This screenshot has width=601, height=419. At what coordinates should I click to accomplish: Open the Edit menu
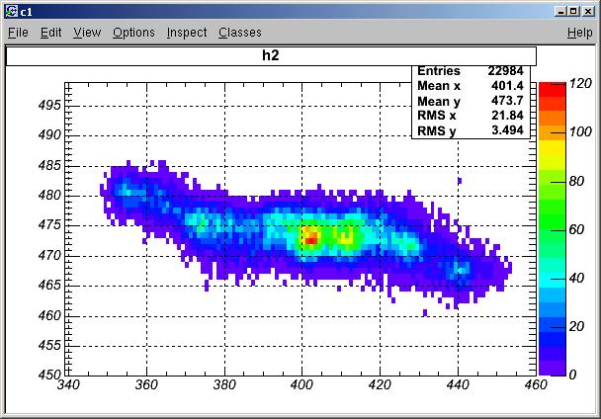pos(51,33)
